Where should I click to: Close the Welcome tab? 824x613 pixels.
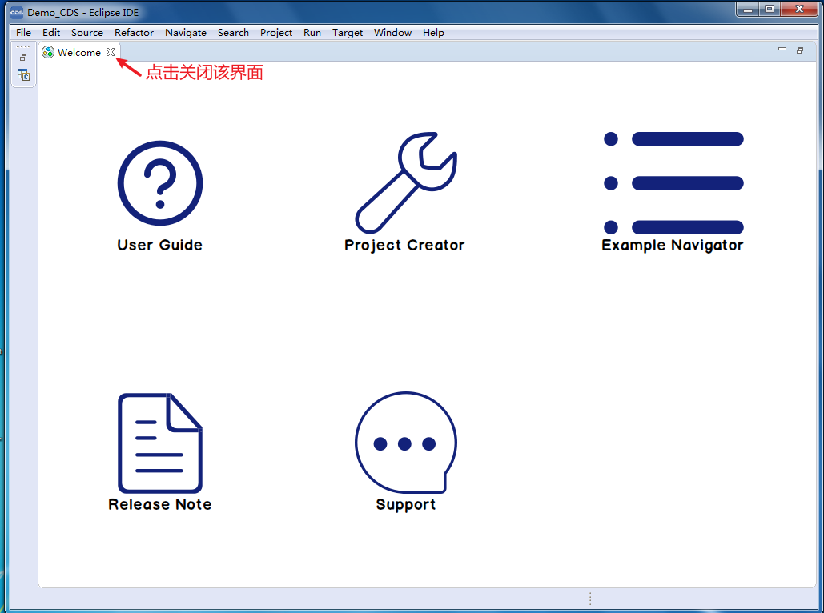111,52
